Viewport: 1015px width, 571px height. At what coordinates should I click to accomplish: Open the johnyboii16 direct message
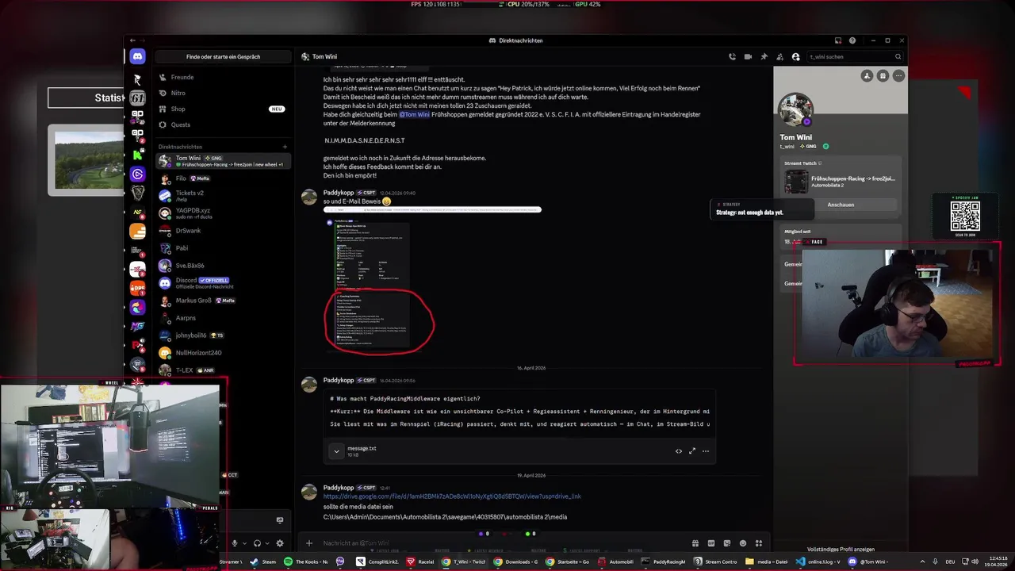tap(223, 335)
